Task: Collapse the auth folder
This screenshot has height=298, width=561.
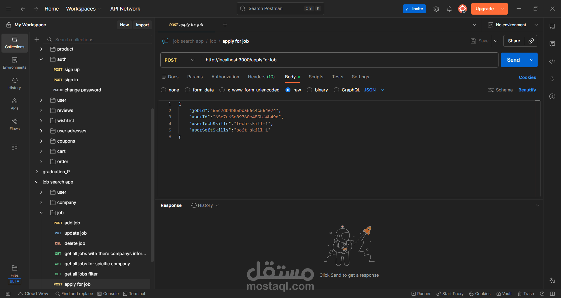Action: (41, 59)
